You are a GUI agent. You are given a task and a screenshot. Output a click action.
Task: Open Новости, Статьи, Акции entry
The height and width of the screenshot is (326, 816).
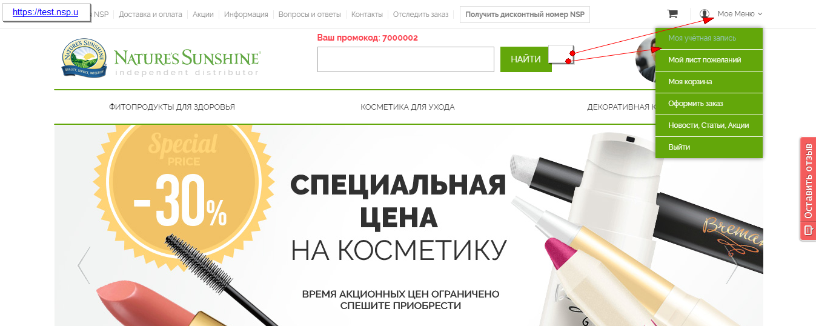coord(709,125)
